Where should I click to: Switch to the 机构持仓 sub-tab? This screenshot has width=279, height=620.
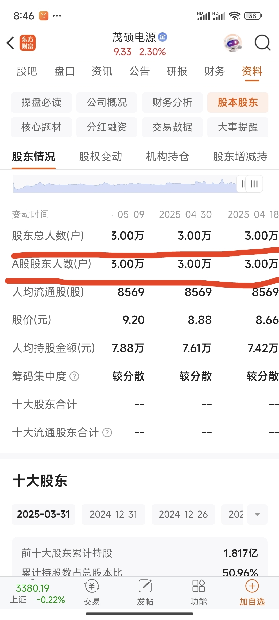click(168, 157)
